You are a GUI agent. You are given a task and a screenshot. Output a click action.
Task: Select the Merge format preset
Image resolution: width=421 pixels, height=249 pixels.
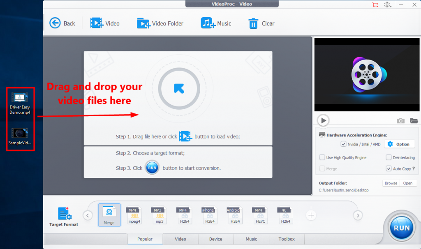(x=109, y=215)
